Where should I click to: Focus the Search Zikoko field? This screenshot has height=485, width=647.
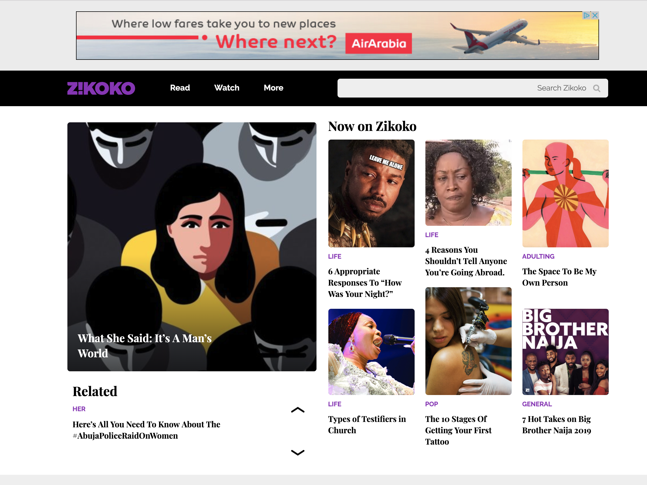473,88
